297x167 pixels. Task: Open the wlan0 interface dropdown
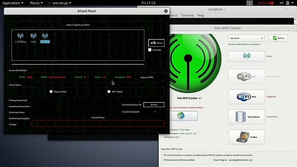246,38
